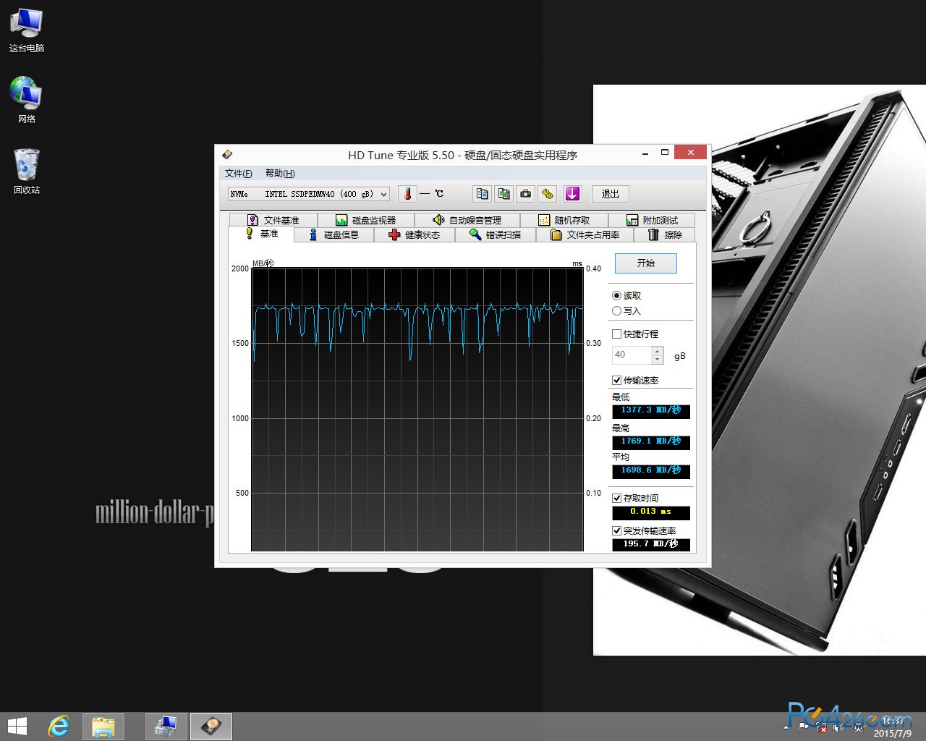Switch to the 擦除 erase tab
Viewport: 926px width, 741px height.
click(665, 234)
